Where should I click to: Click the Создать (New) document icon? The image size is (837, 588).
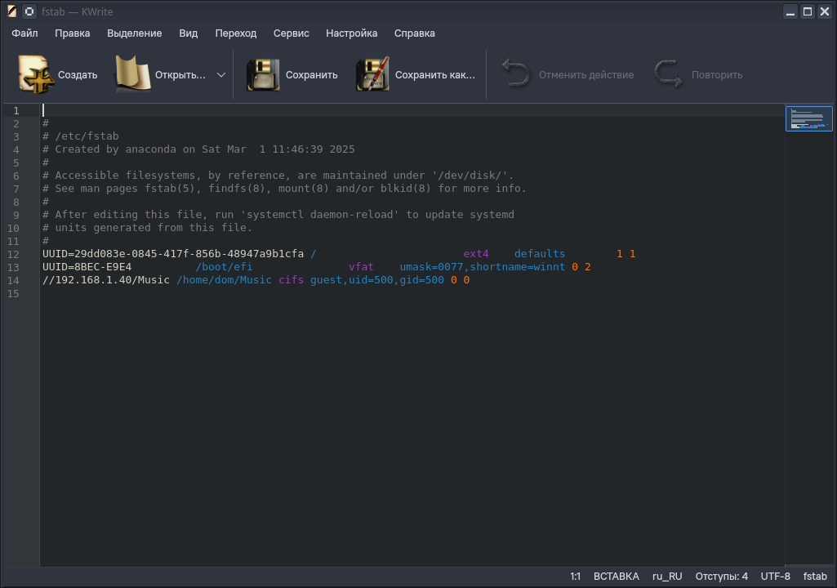point(36,75)
